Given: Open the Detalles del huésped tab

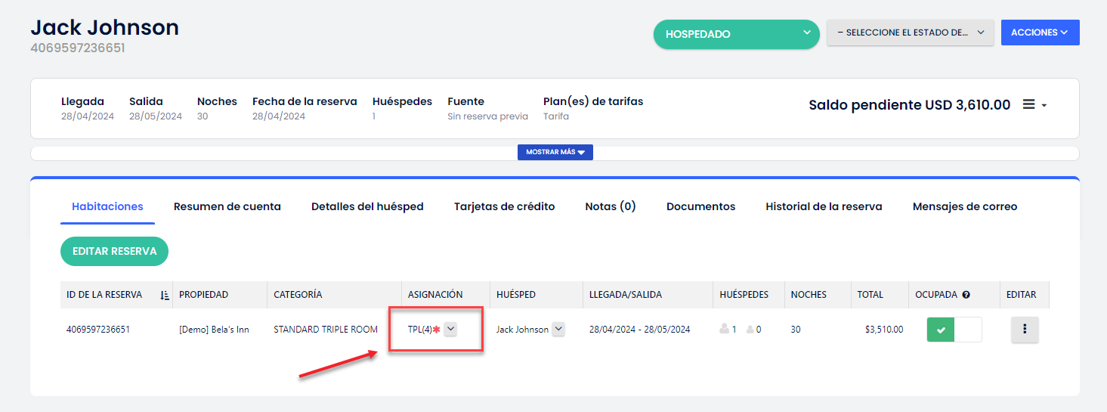Looking at the screenshot, I should (x=367, y=206).
